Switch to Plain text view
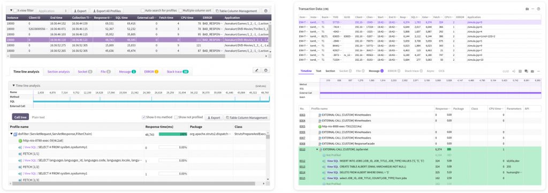Screen dimensions: 548x193 [38, 117]
